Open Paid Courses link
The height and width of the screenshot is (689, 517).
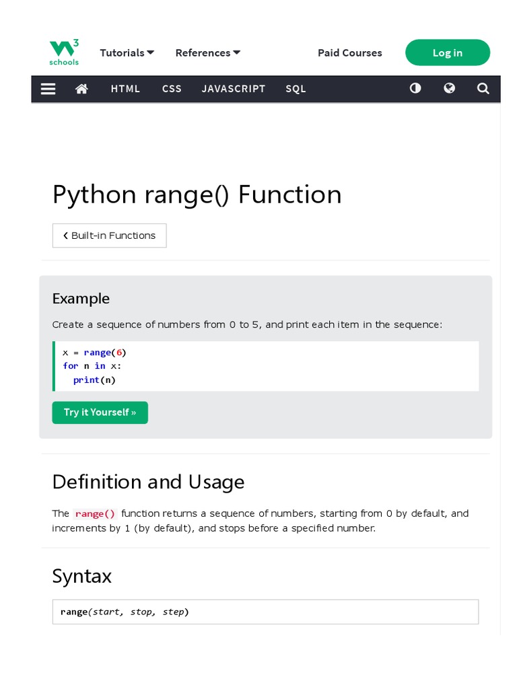pos(349,52)
